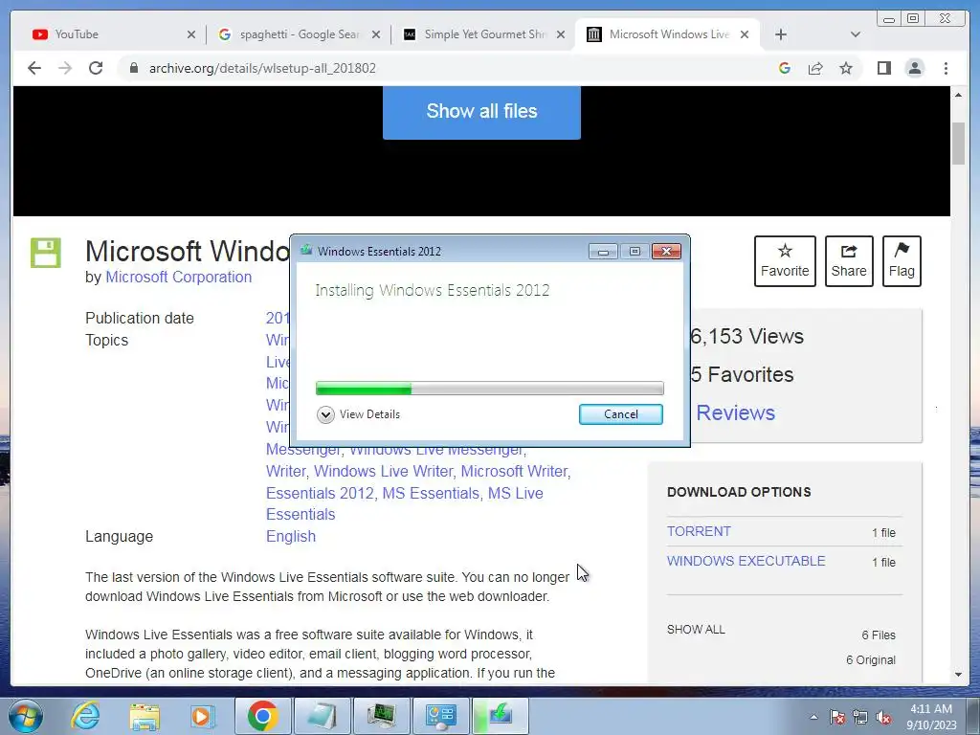Viewport: 980px width, 735px height.
Task: Click the network tray icon
Action: pos(860,717)
